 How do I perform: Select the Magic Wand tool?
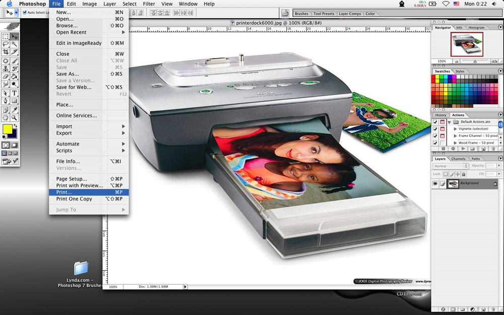point(14,44)
